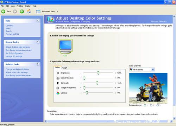176x126 pixels.
Task: Switch to the Sliders tab
Action: pyautogui.click(x=57, y=68)
